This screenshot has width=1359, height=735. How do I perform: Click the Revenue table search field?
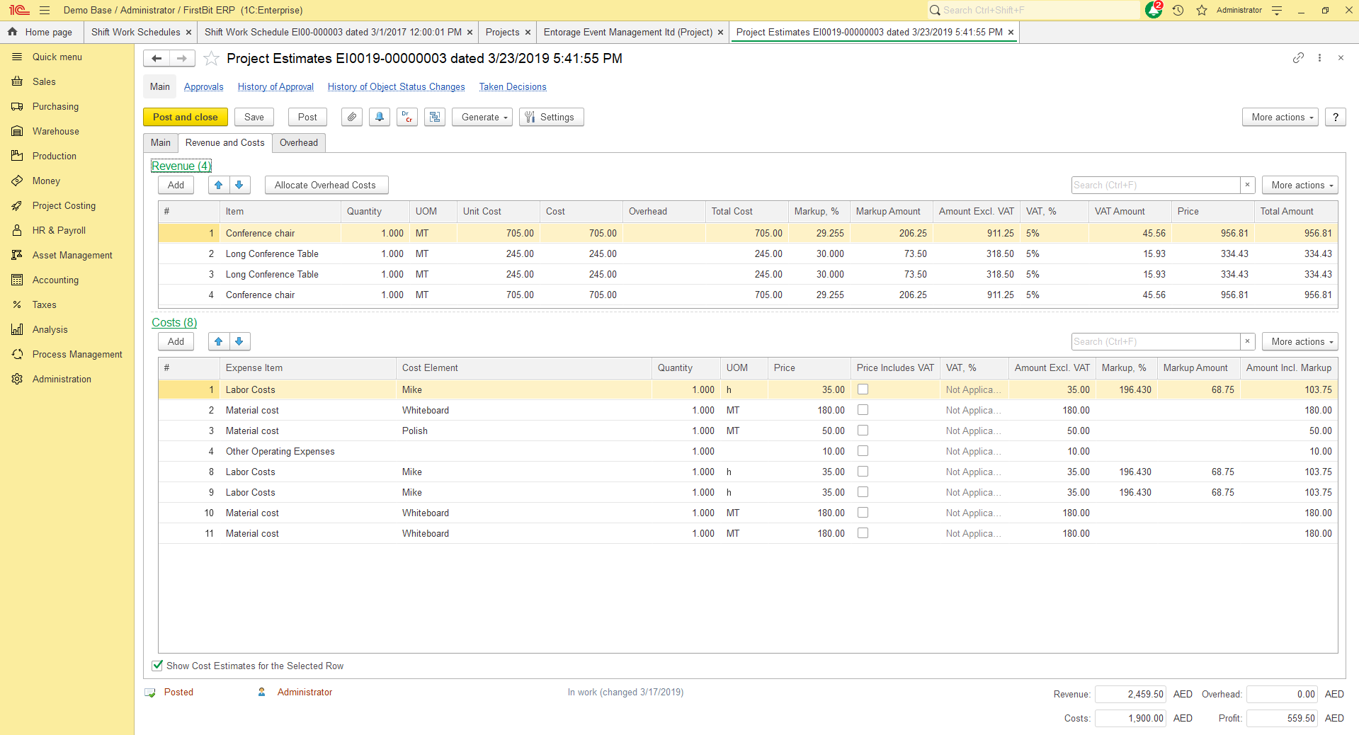pyautogui.click(x=1155, y=186)
